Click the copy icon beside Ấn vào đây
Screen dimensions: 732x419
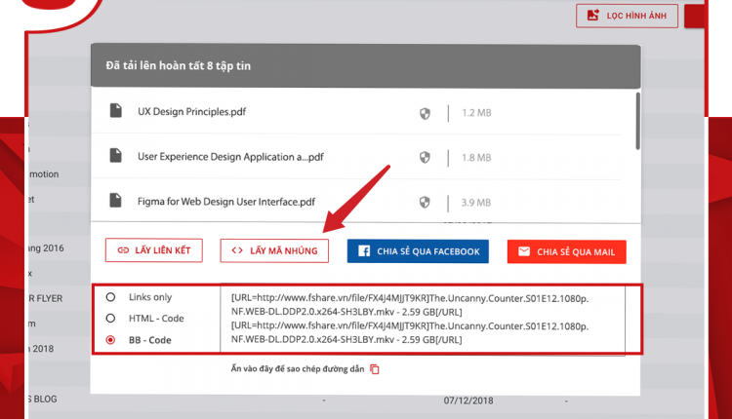375,369
